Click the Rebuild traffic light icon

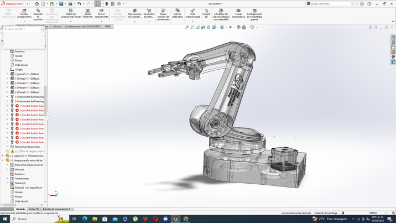pos(107,4)
